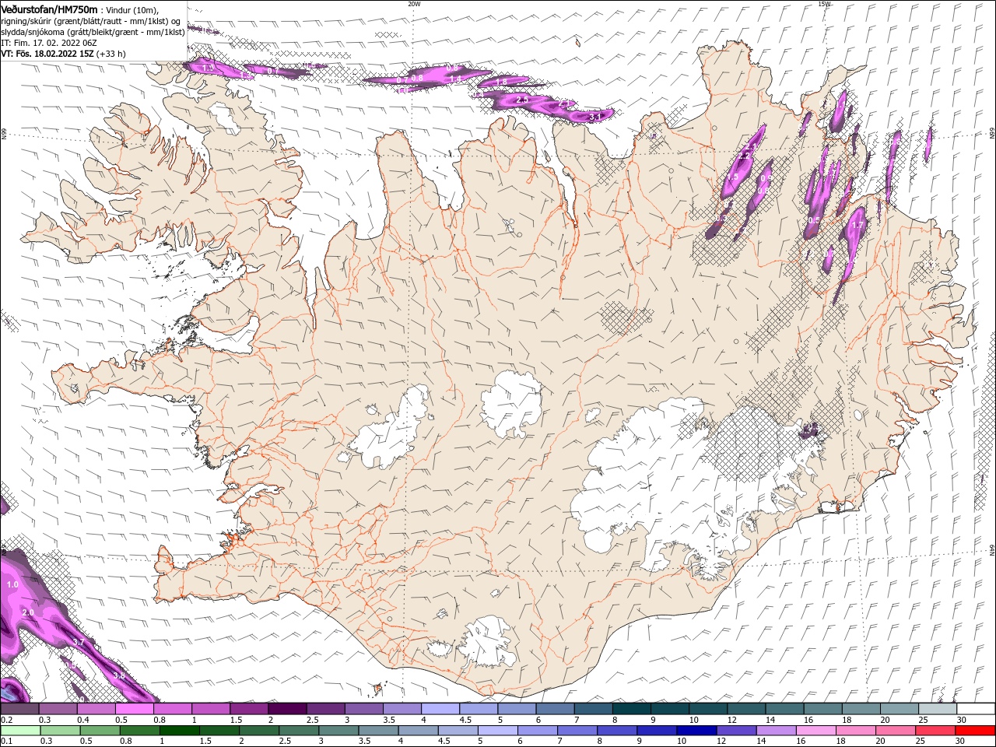Click the '15W' longitude label
Screen dimensions: 996x747
824,4
